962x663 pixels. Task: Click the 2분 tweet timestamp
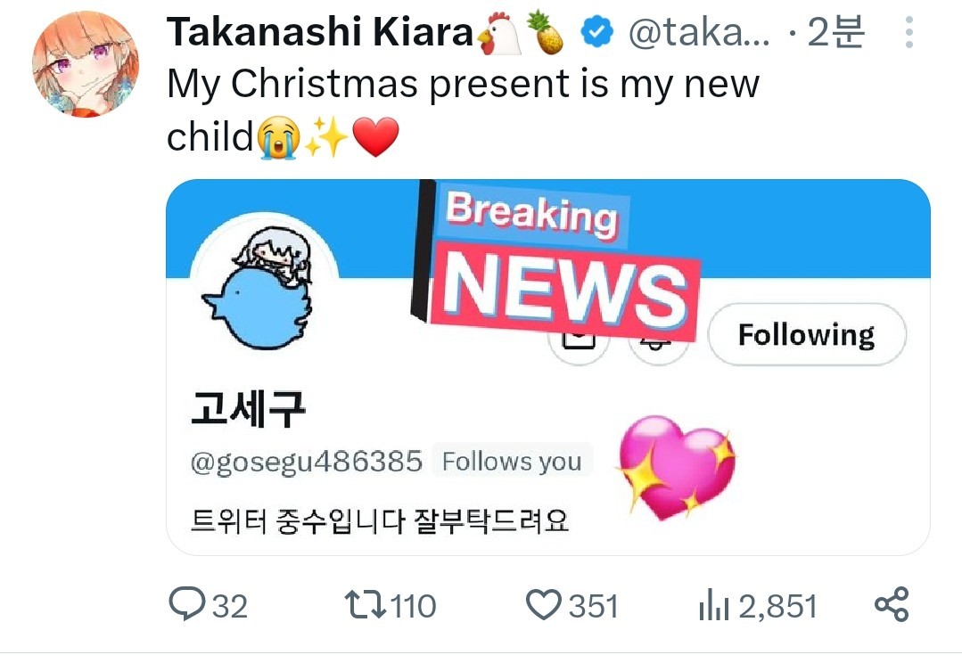pos(835,32)
